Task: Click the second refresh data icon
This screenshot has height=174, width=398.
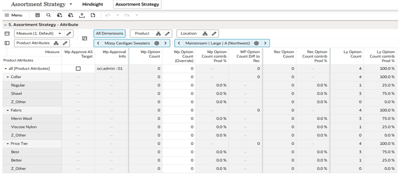Action: coord(71,15)
